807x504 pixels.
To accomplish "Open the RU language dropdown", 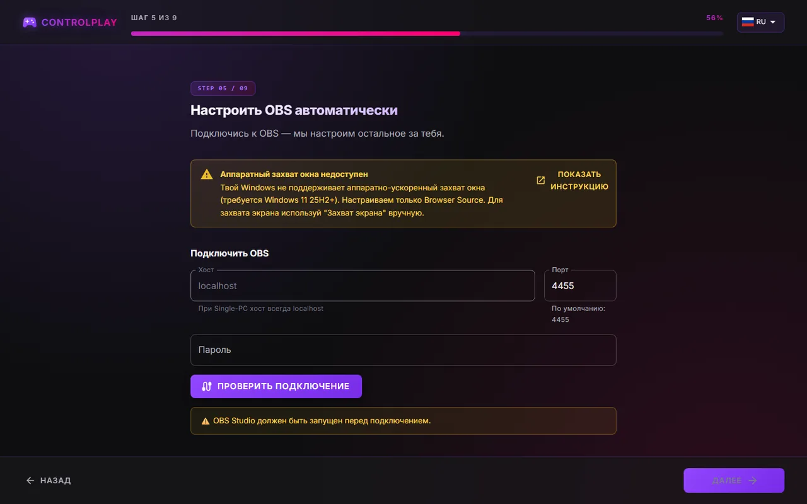I will tap(760, 22).
